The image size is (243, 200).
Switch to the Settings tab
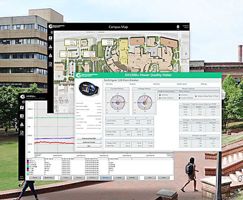tap(204, 84)
